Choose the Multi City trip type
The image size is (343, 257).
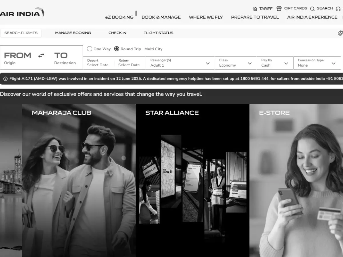click(x=153, y=49)
